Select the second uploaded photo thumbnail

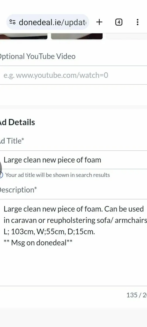[77, 36]
